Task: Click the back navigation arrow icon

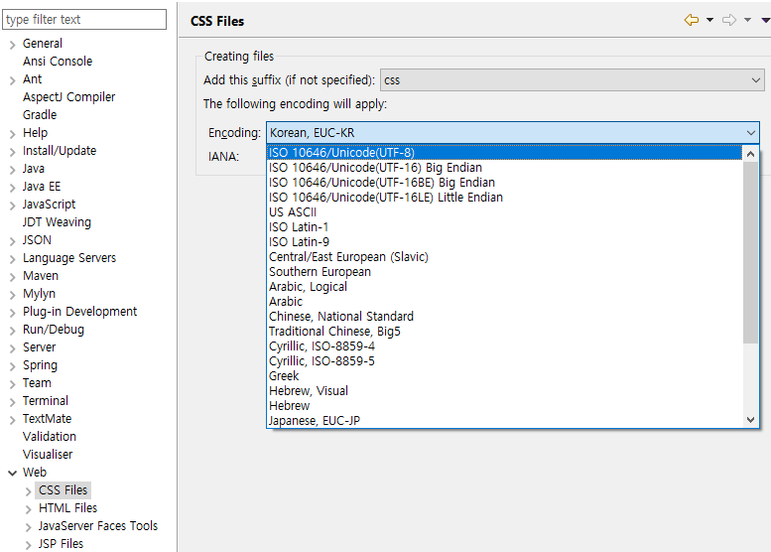Action: click(x=692, y=20)
